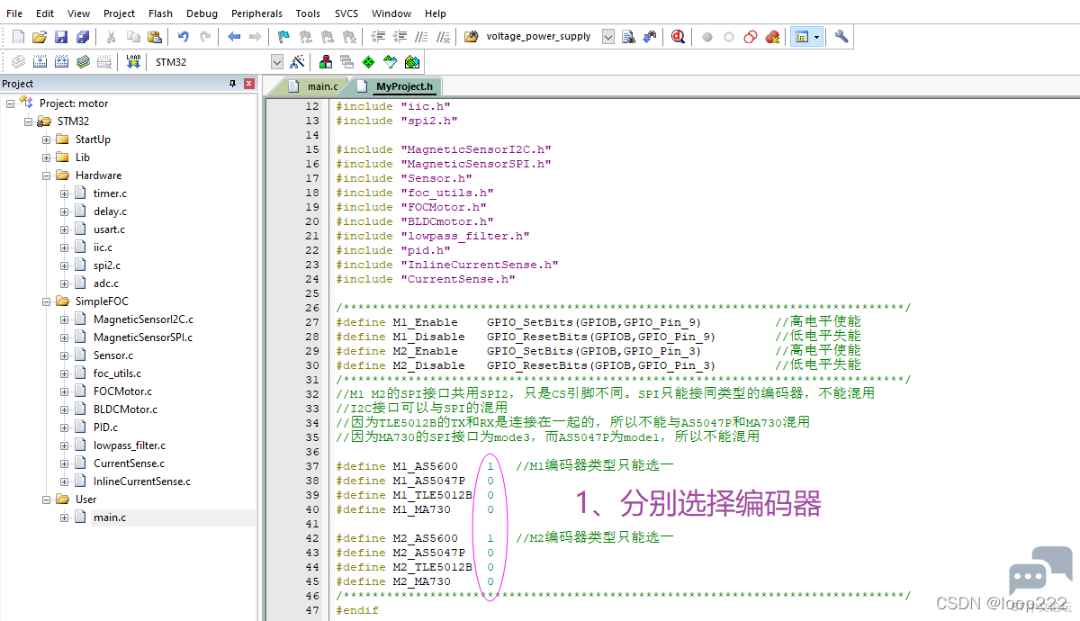This screenshot has width=1080, height=621.
Task: Click the Manage Project Items colored blocks icon
Action: [x=326, y=62]
